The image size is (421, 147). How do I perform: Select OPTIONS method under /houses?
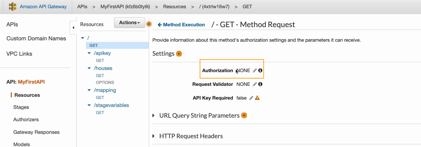point(105,83)
